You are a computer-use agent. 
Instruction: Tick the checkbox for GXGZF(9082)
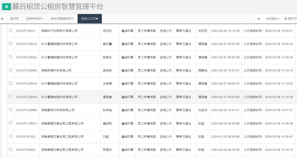coord(11,149)
